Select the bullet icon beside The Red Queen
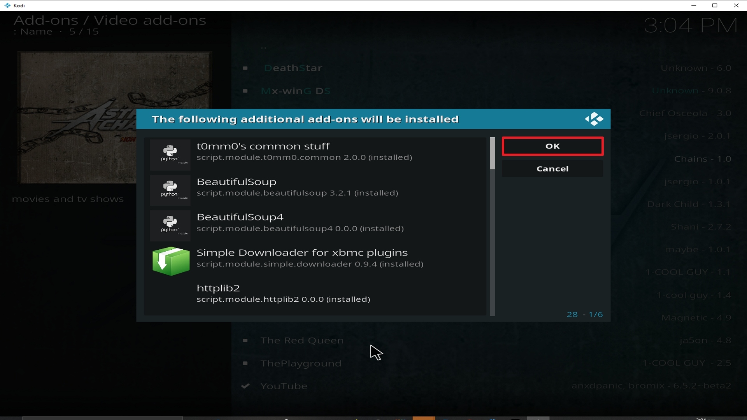 pyautogui.click(x=245, y=341)
